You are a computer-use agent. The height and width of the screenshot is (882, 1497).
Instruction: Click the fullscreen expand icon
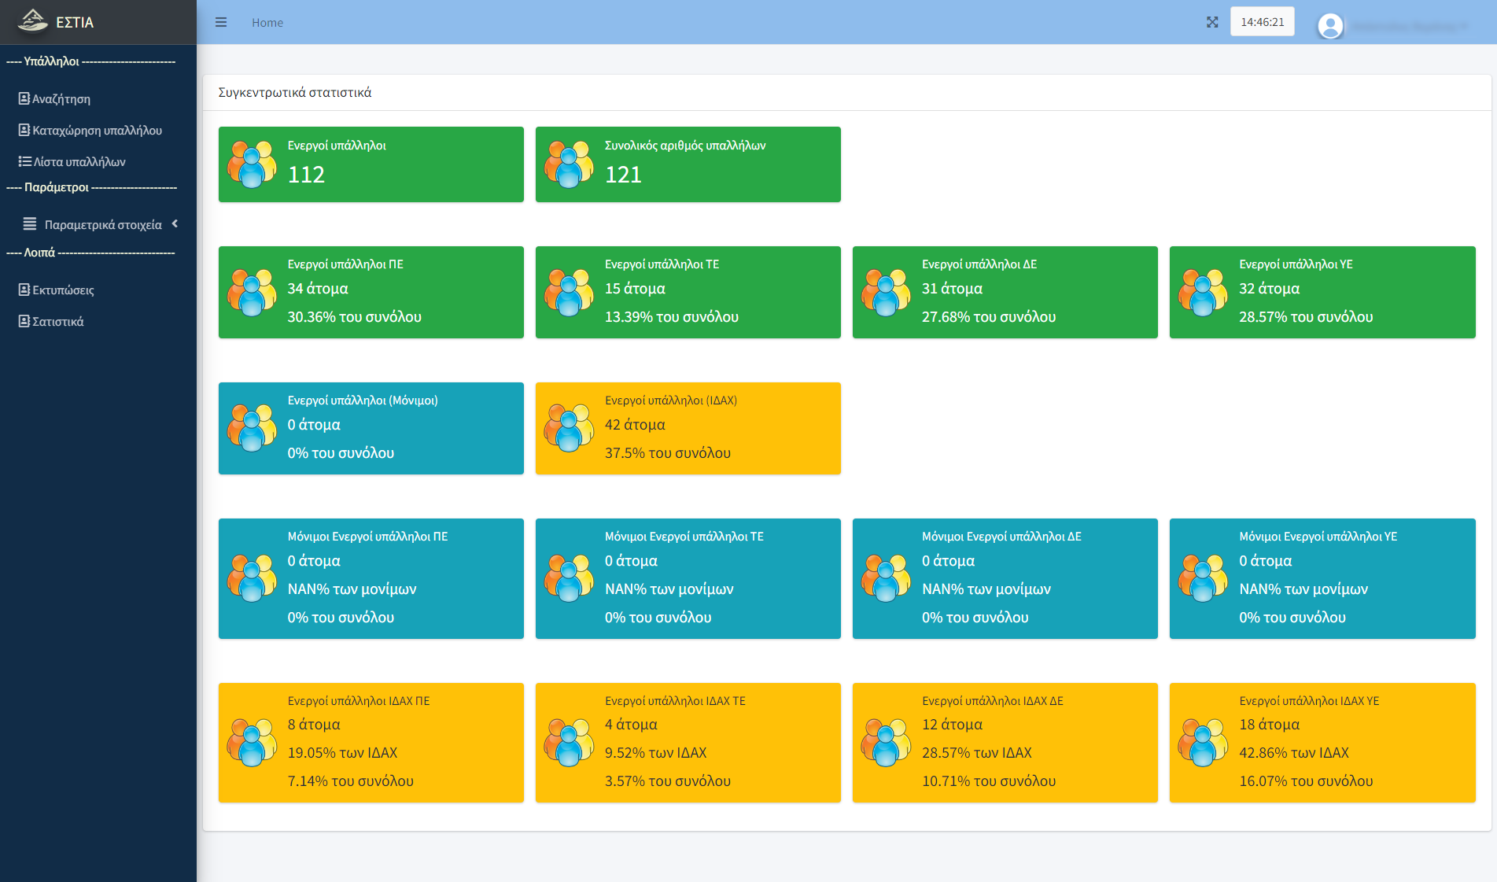(x=1212, y=22)
